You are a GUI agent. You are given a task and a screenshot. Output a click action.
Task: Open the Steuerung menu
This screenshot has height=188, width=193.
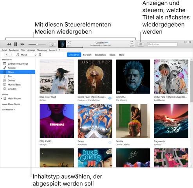[42, 50]
